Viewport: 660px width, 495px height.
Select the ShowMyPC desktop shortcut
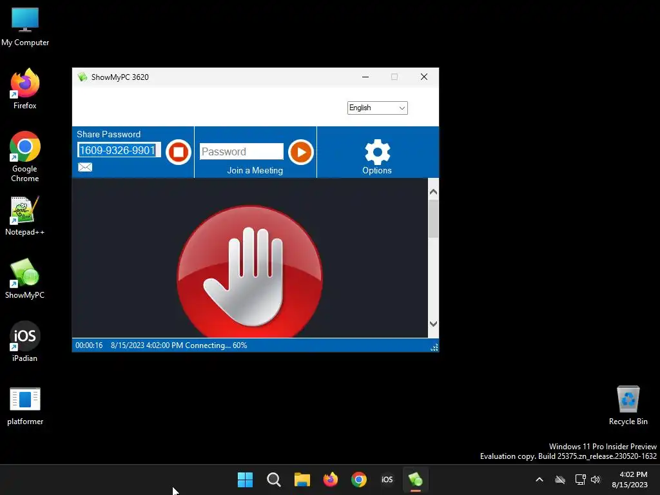(x=25, y=278)
